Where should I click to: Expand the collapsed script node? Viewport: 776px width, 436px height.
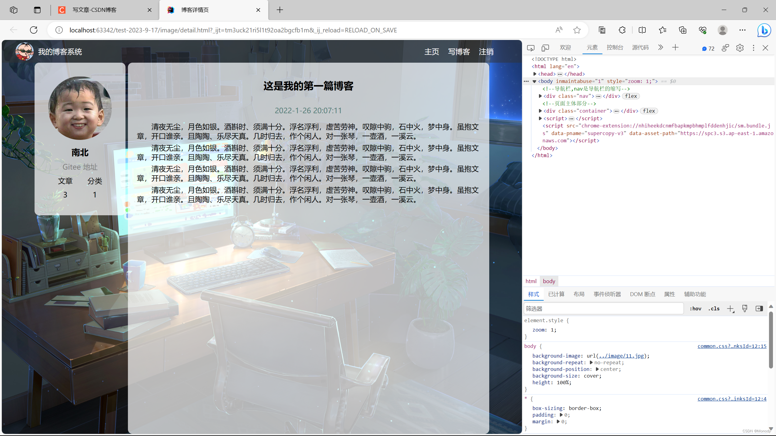[540, 118]
